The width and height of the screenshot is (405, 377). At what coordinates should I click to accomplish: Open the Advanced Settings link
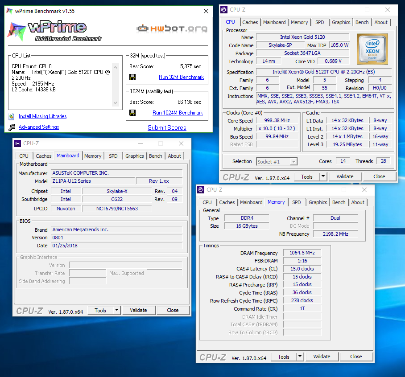click(39, 127)
